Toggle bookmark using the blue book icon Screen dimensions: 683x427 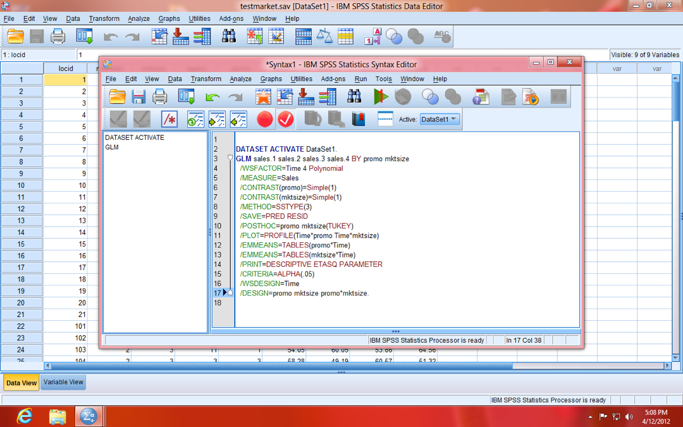pyautogui.click(x=358, y=119)
